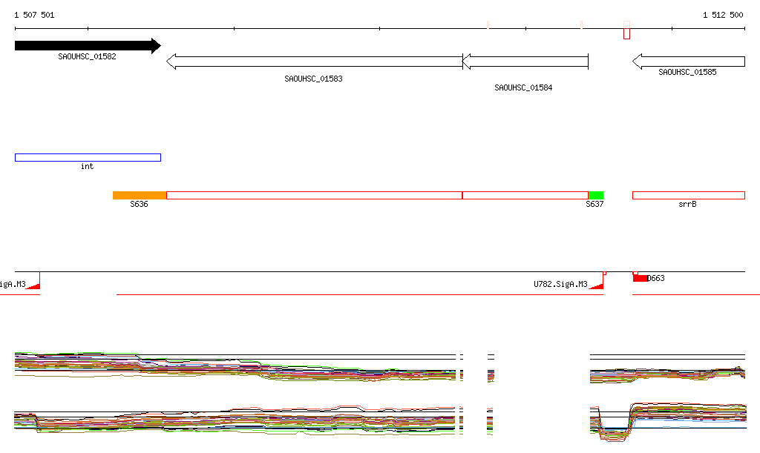
Task: Click the SAOUHSC_01585 label text
Action: click(687, 72)
